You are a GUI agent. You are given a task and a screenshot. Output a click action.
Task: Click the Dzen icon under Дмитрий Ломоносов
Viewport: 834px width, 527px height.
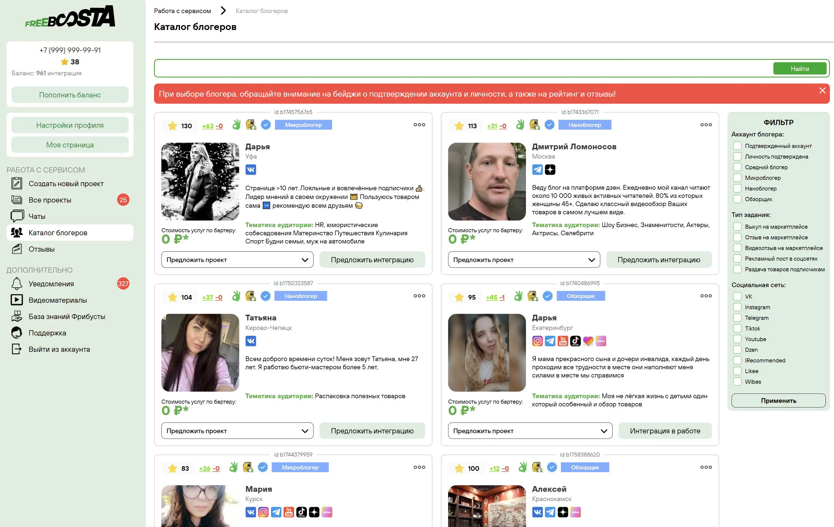(550, 169)
